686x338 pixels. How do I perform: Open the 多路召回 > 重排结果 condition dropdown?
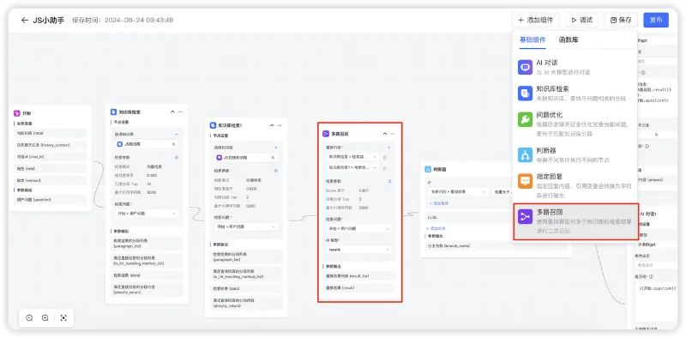tap(458, 191)
